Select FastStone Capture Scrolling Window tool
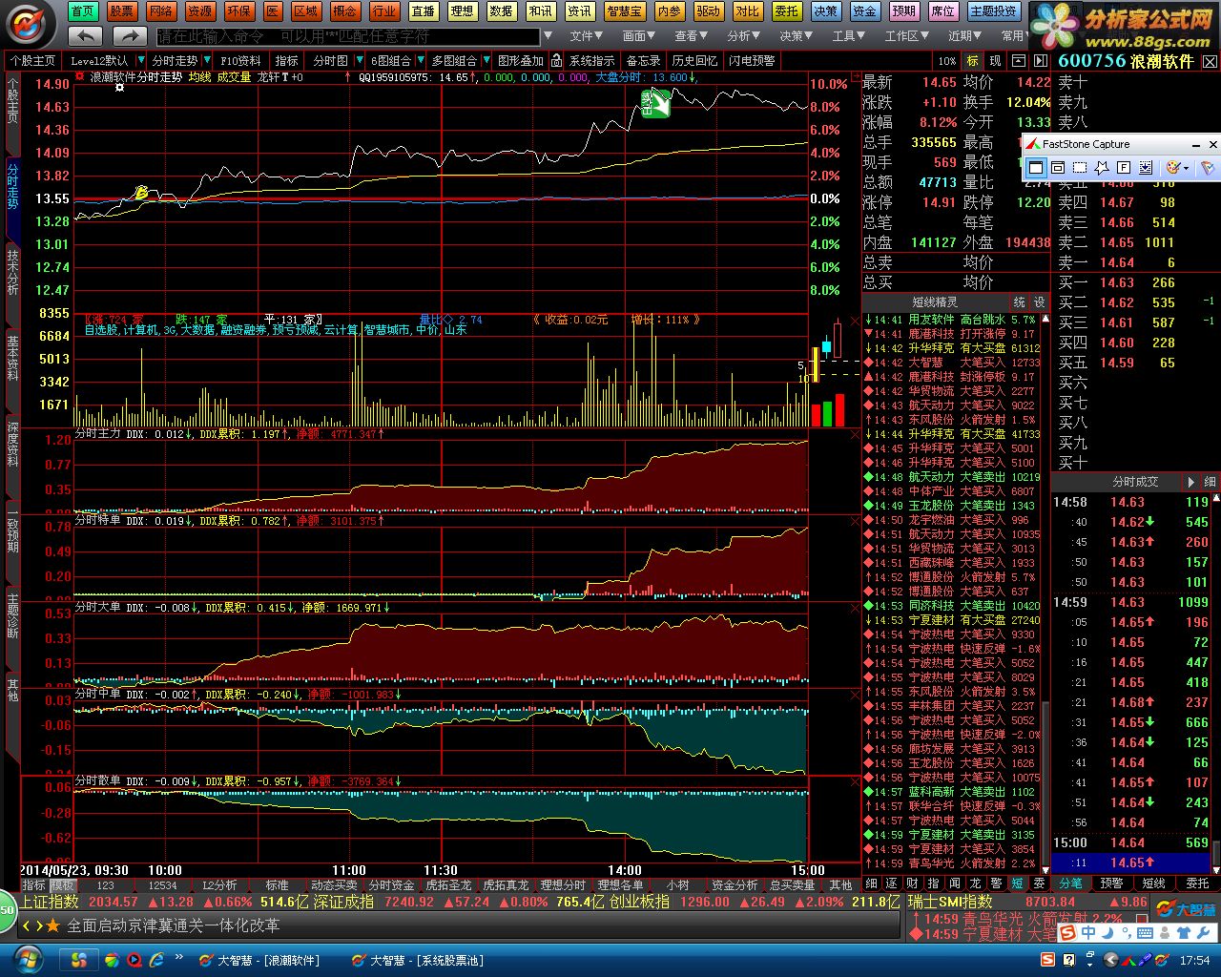 [x=1146, y=168]
